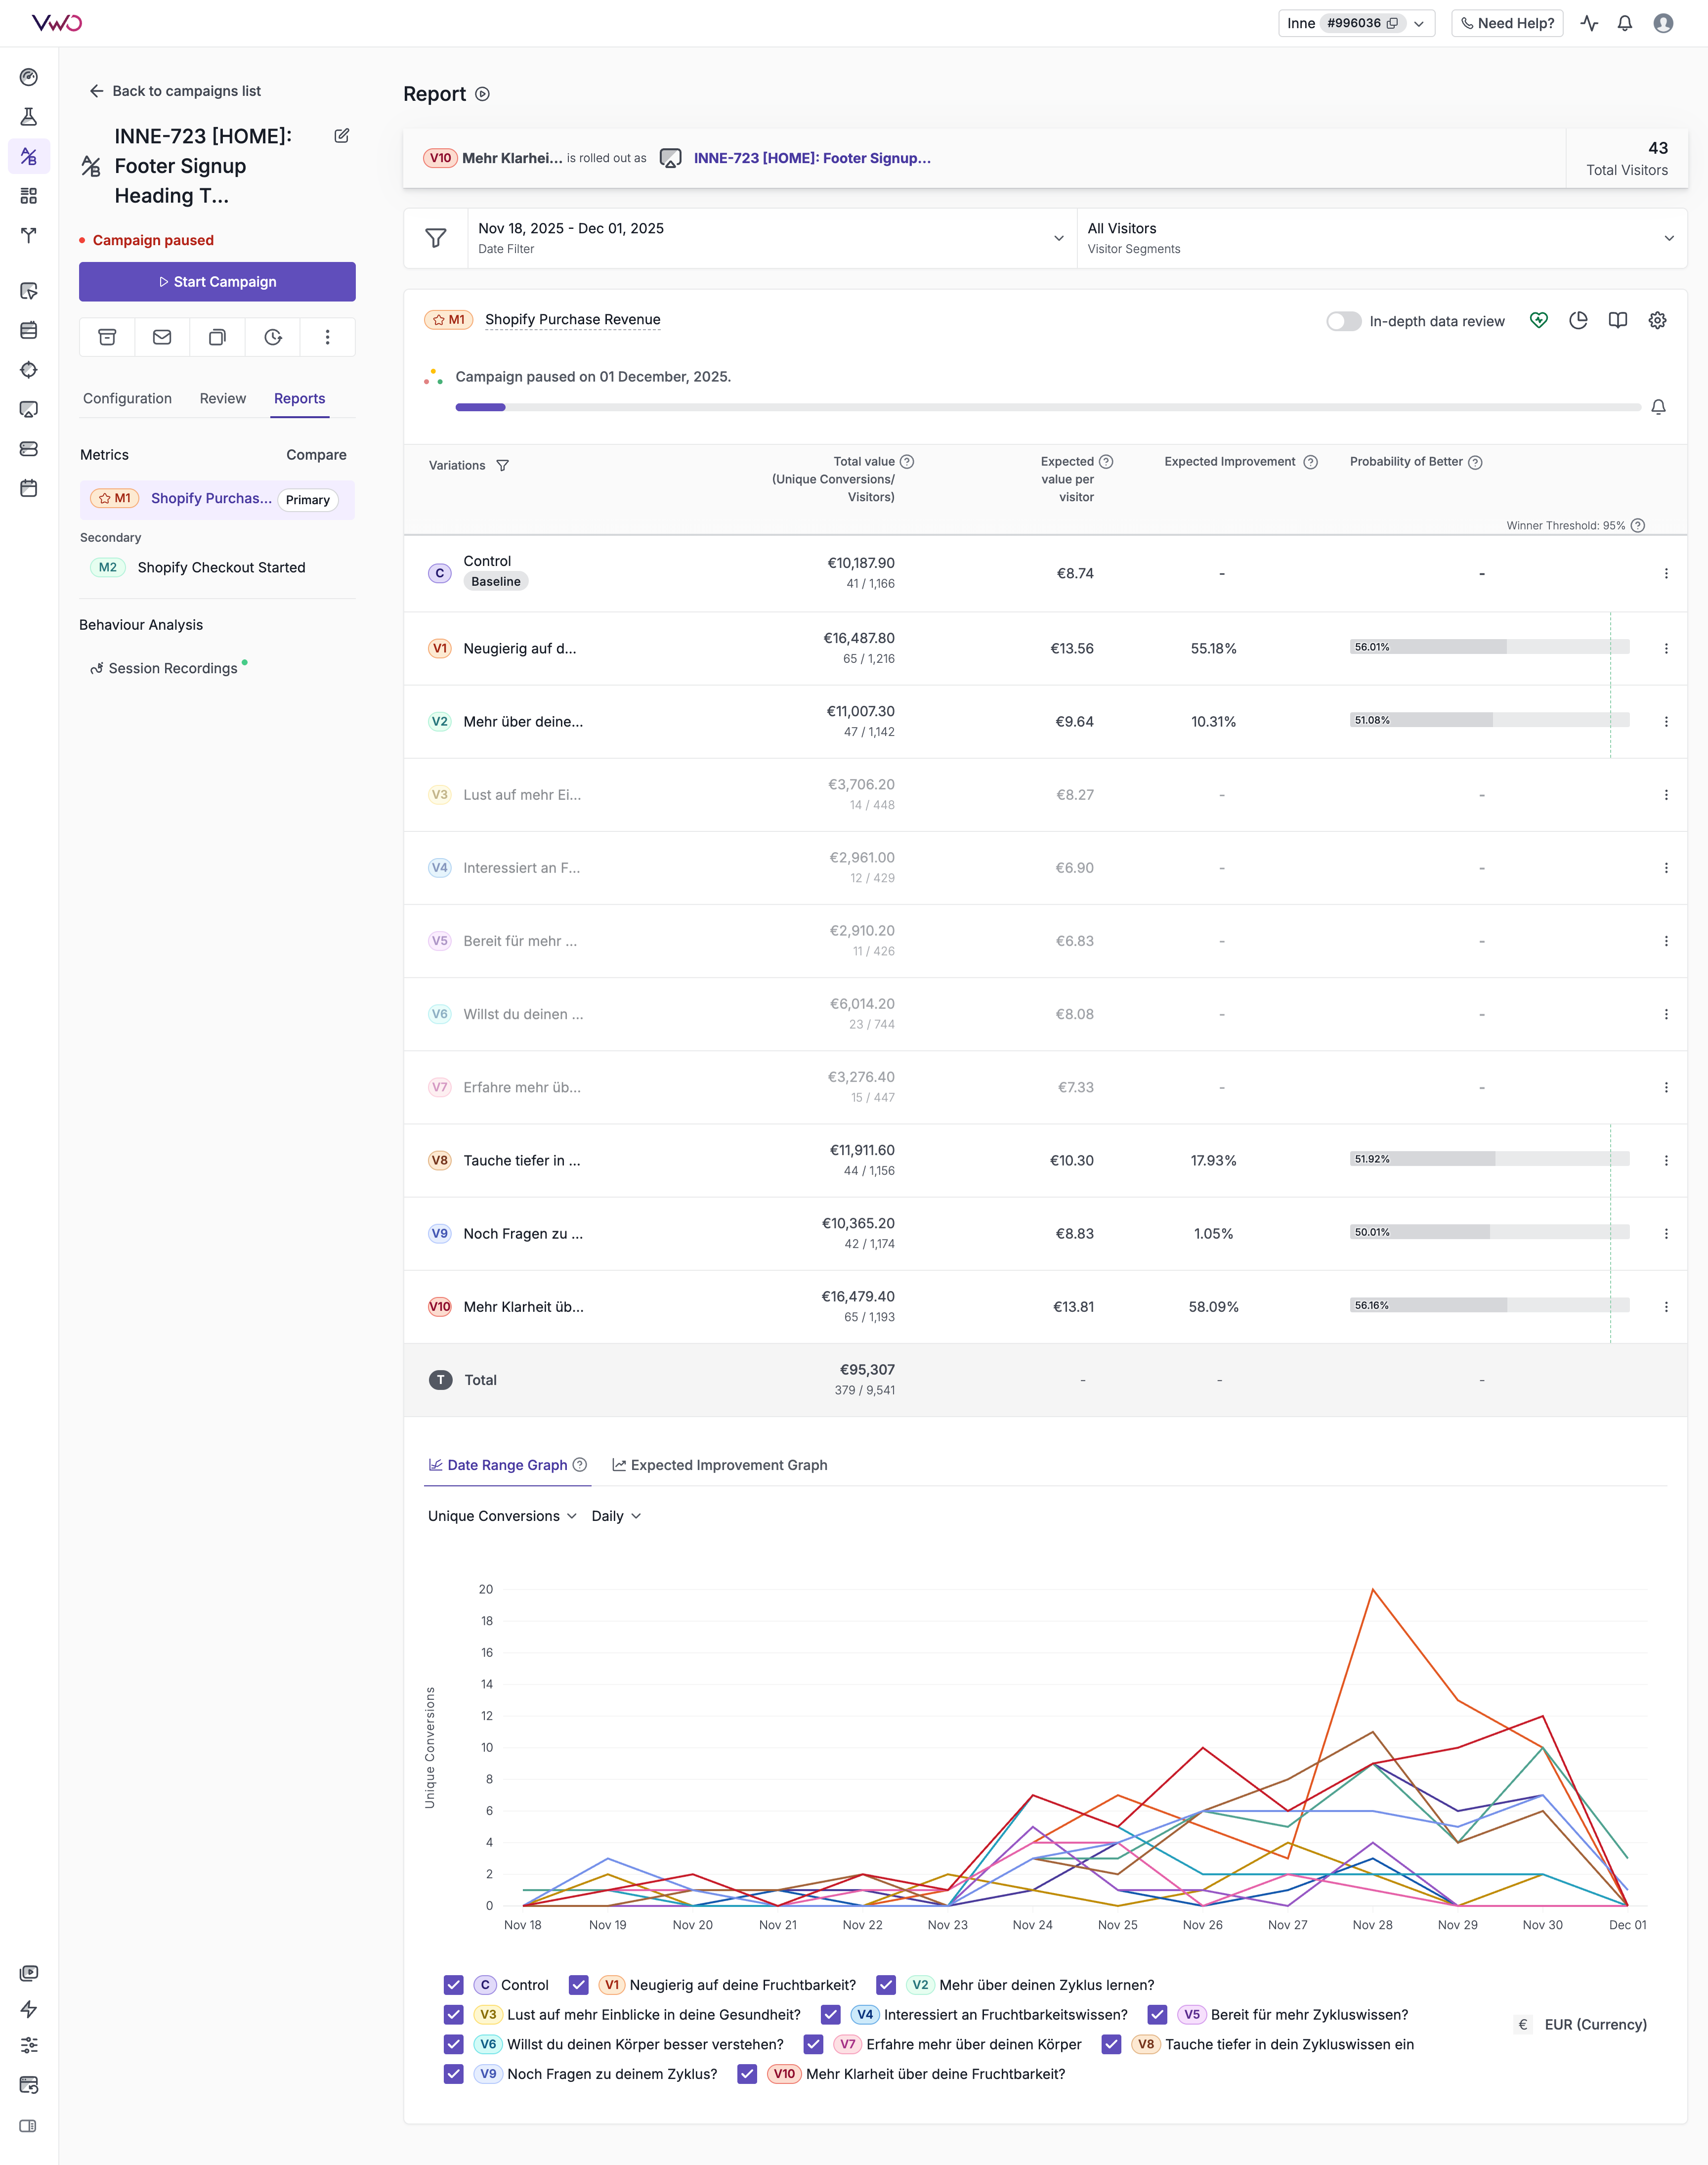1708x2165 pixels.
Task: Open the Date Filter dropdown
Action: [x=770, y=238]
